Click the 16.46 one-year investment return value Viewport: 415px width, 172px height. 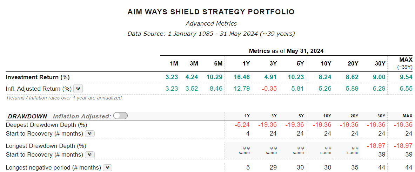241,77
